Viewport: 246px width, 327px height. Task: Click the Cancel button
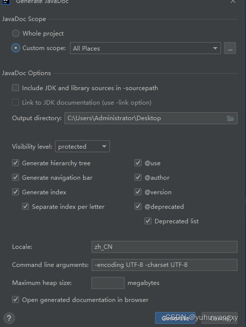pos(219,318)
